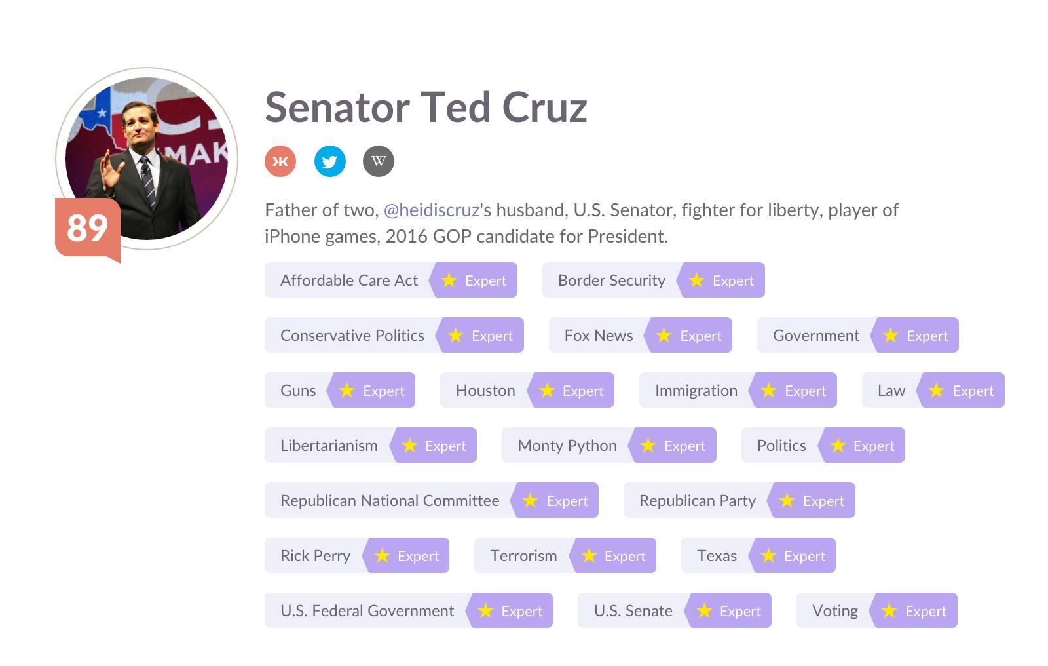Viewport: 1048px width, 666px height.
Task: Open the U.S. Senate topic tag
Action: 633,611
